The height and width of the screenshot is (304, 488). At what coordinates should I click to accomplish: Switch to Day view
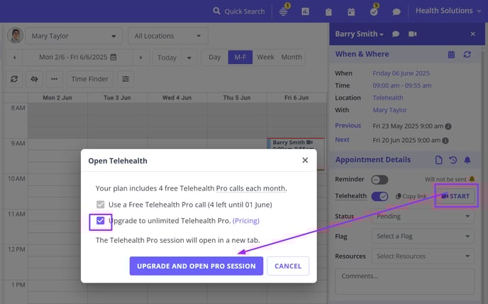pyautogui.click(x=214, y=58)
